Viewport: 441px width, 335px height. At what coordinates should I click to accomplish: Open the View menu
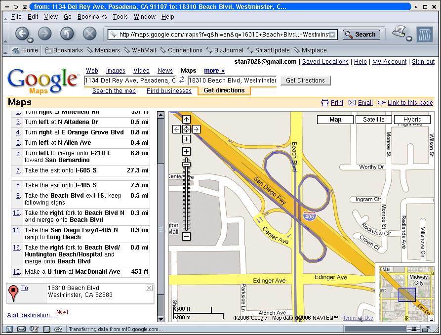[51, 17]
